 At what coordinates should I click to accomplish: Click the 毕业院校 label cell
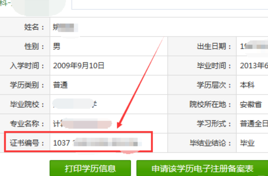pos(25,104)
